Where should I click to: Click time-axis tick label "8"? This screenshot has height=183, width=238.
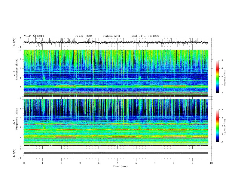click(x=174, y=163)
